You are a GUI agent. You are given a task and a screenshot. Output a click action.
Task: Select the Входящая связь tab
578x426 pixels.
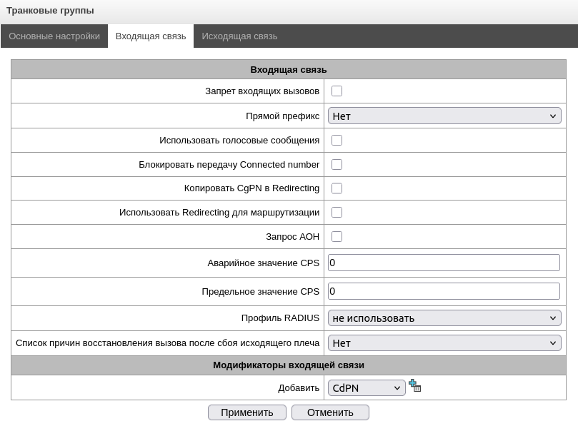151,36
